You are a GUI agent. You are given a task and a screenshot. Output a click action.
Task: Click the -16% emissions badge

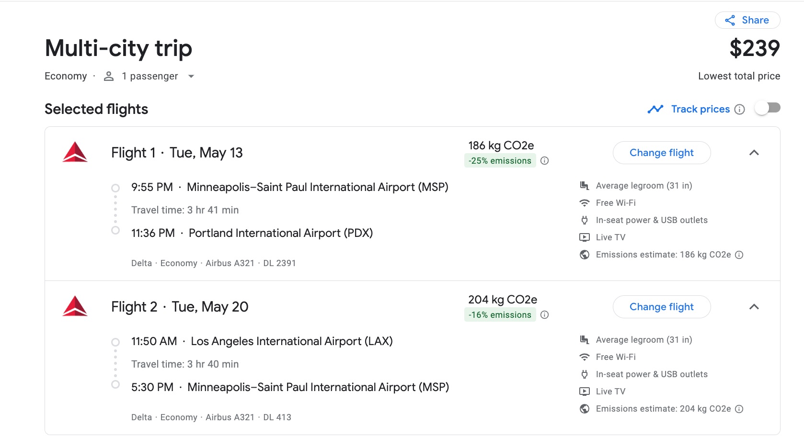tap(500, 314)
